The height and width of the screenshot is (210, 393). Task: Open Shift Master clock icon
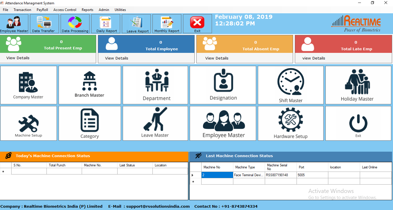point(290,85)
